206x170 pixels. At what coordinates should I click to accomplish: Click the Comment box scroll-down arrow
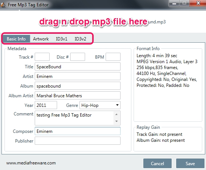pos(116,121)
